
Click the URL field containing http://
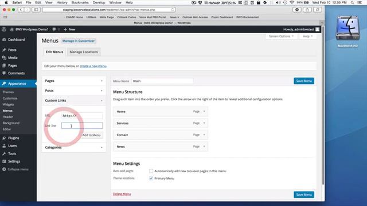tap(82, 116)
